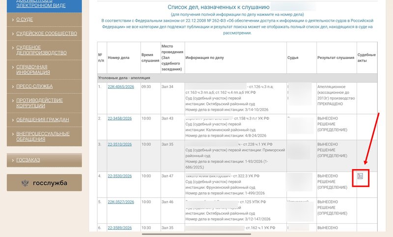Expand chevron beside ВНЕПРОЦЕССУАЛЬНЫЕ ОБРАЩЕНИЯ
393x237 pixels.
[x=13, y=134]
